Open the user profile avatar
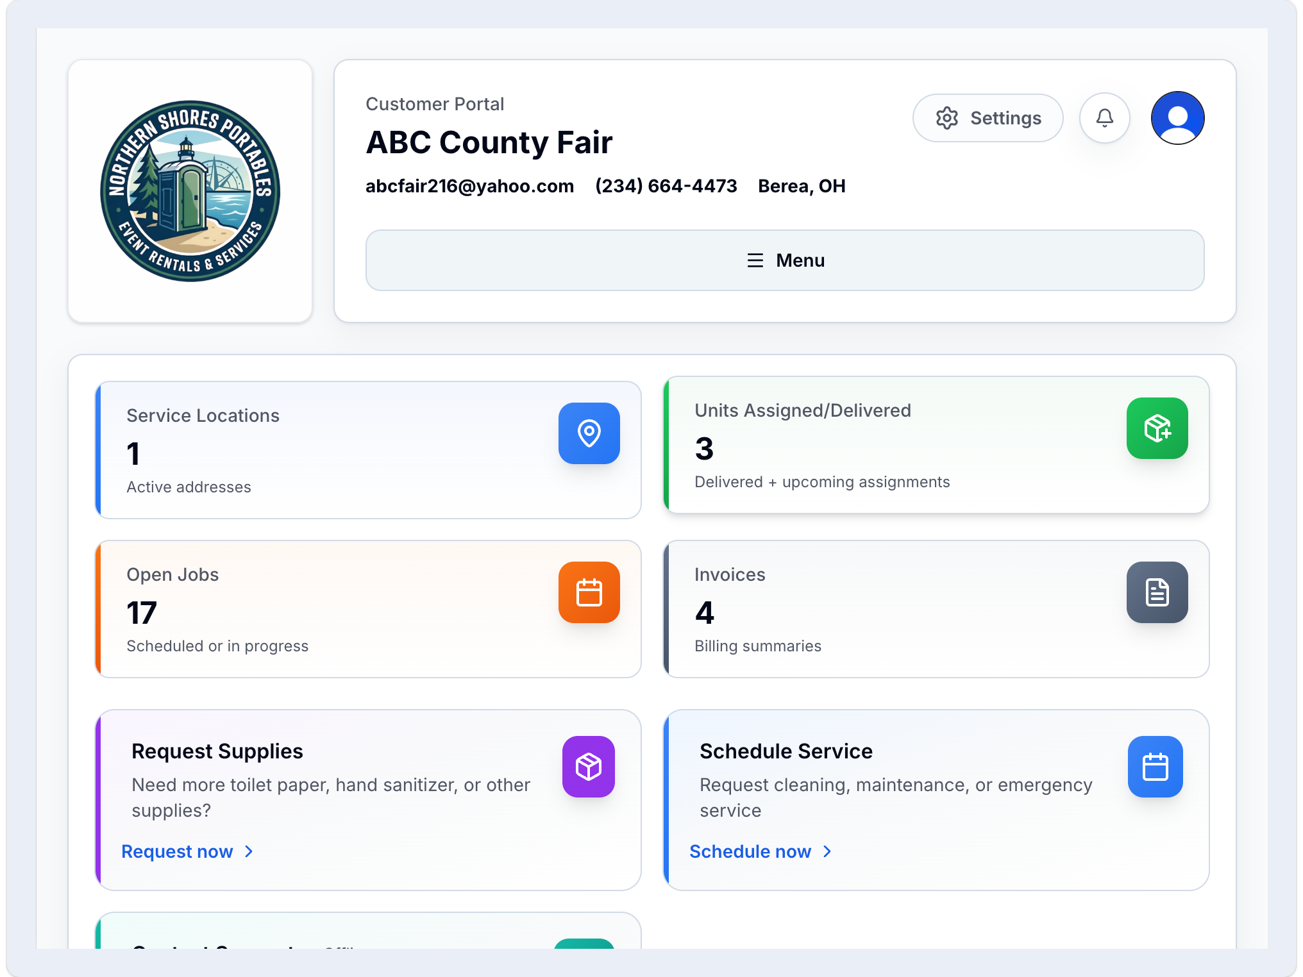1303x977 pixels. pyautogui.click(x=1177, y=118)
